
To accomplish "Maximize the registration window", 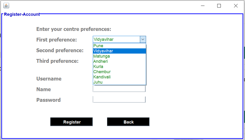I will [x=219, y=6].
